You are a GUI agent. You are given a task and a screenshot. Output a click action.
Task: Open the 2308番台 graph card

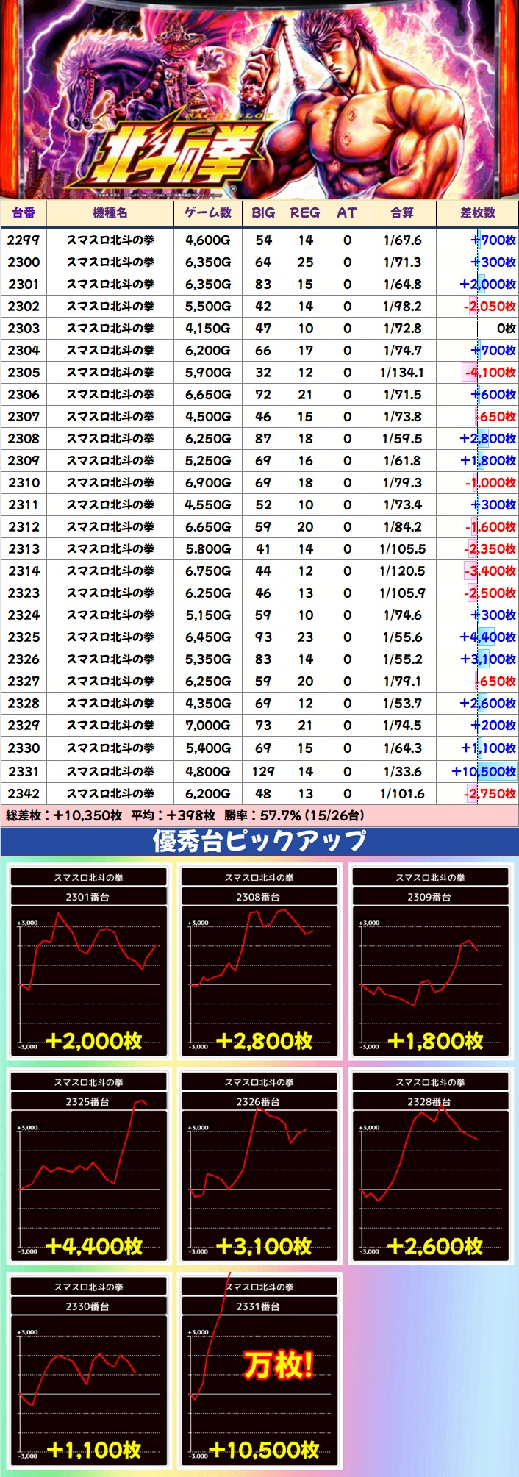(x=259, y=962)
